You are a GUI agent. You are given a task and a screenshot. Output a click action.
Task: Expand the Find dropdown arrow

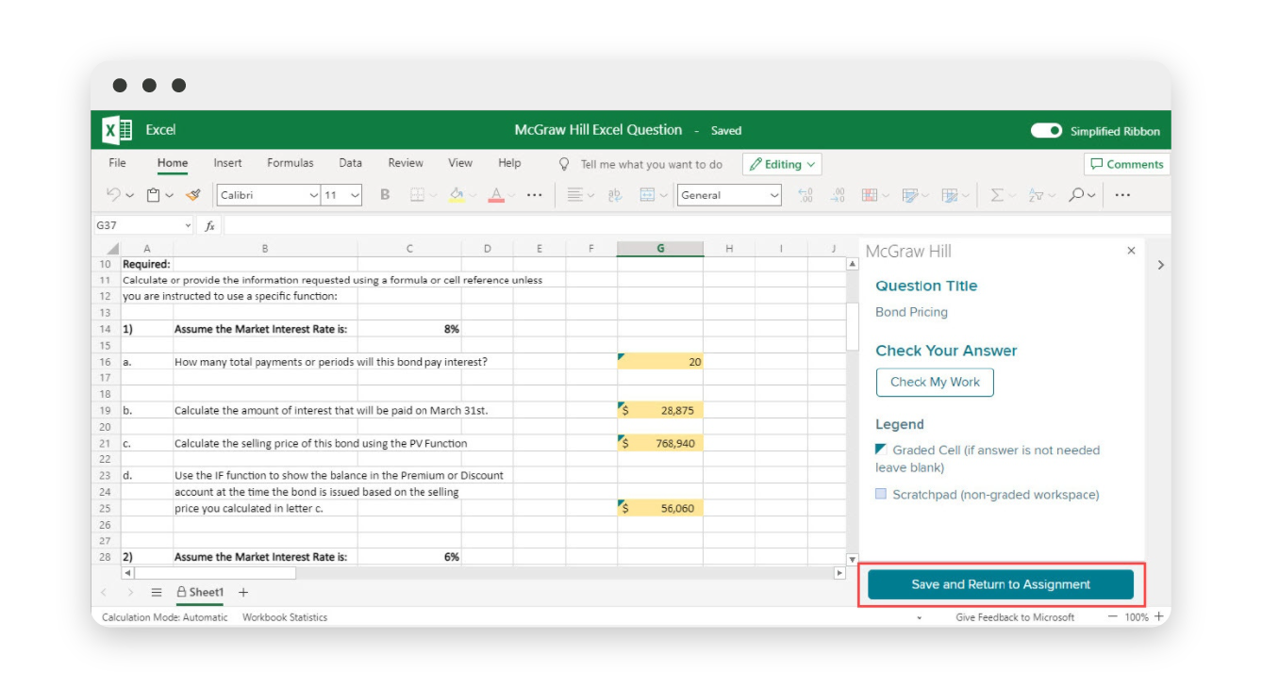point(1092,196)
